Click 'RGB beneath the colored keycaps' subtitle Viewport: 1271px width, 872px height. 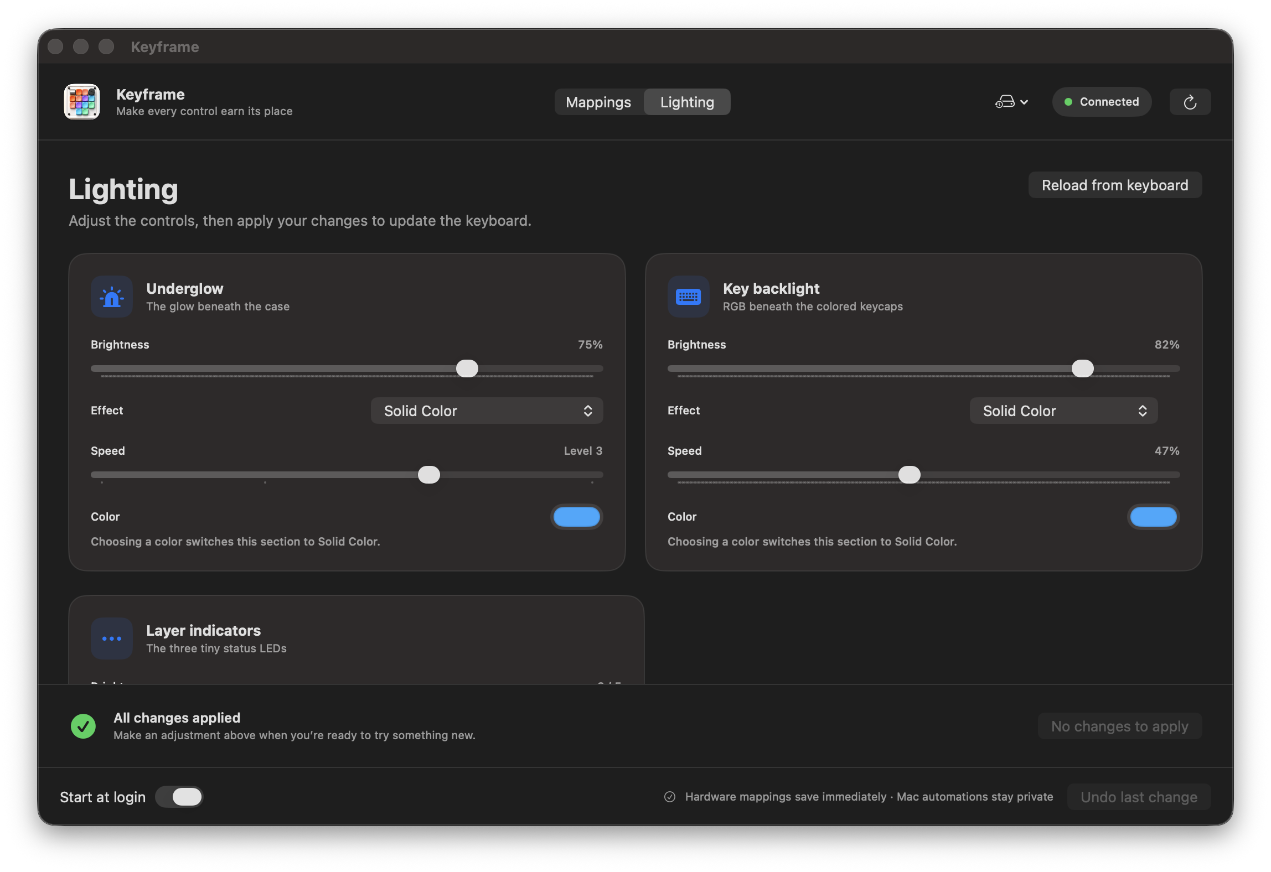[813, 307]
